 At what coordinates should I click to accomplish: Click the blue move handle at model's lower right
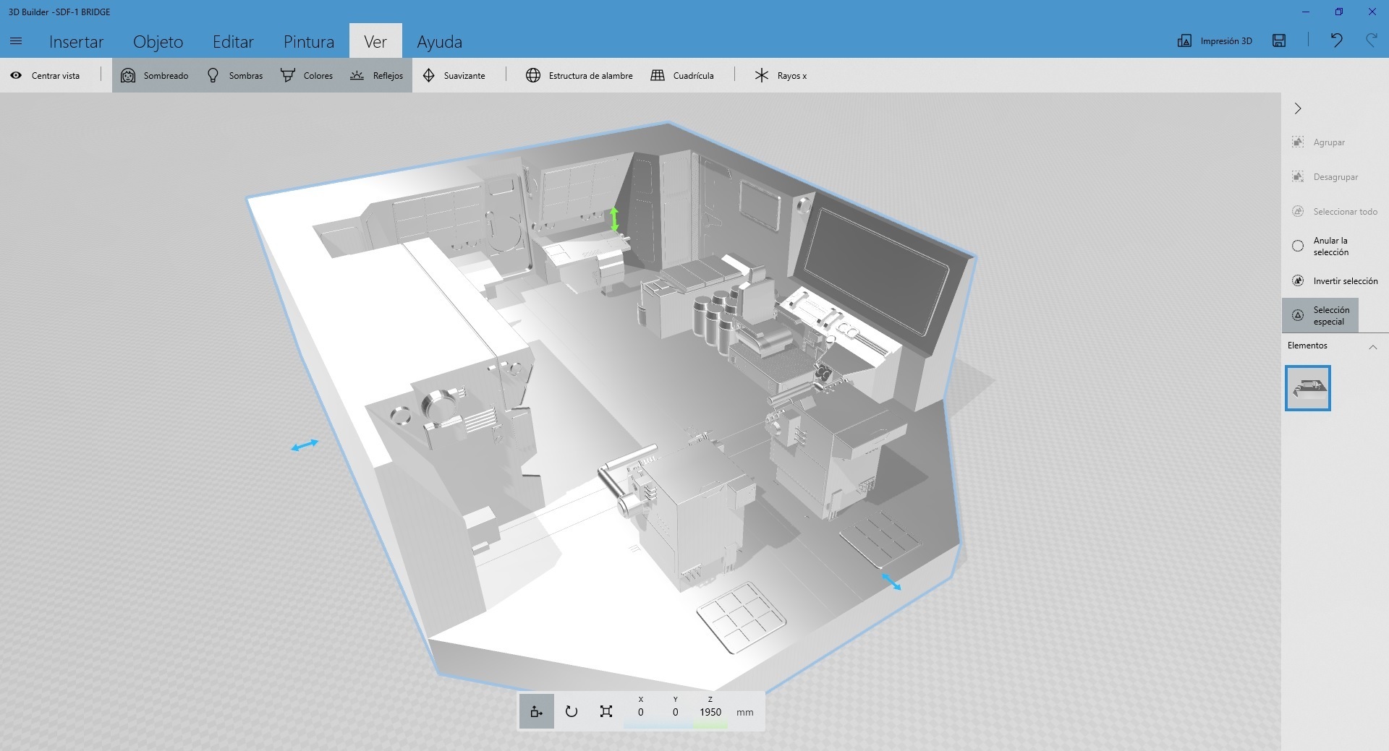click(891, 582)
